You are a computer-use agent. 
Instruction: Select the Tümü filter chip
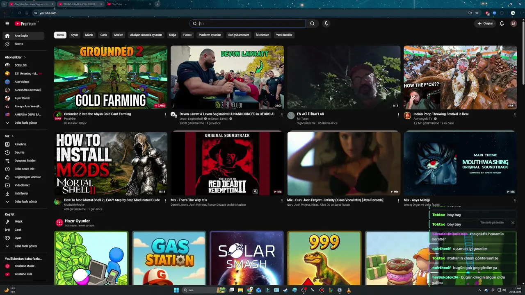click(x=60, y=35)
